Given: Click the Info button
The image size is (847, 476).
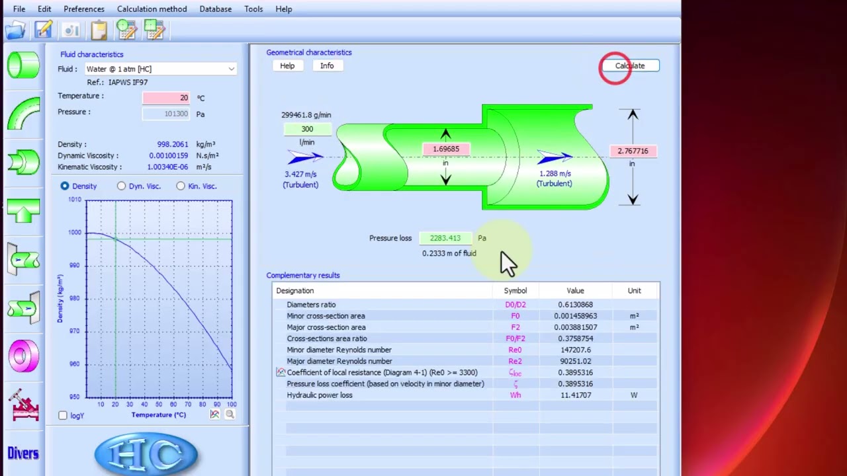Looking at the screenshot, I should tap(327, 65).
